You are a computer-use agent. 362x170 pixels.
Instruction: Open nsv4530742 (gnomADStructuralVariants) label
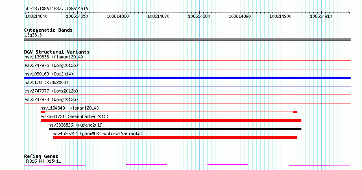coord(98,133)
